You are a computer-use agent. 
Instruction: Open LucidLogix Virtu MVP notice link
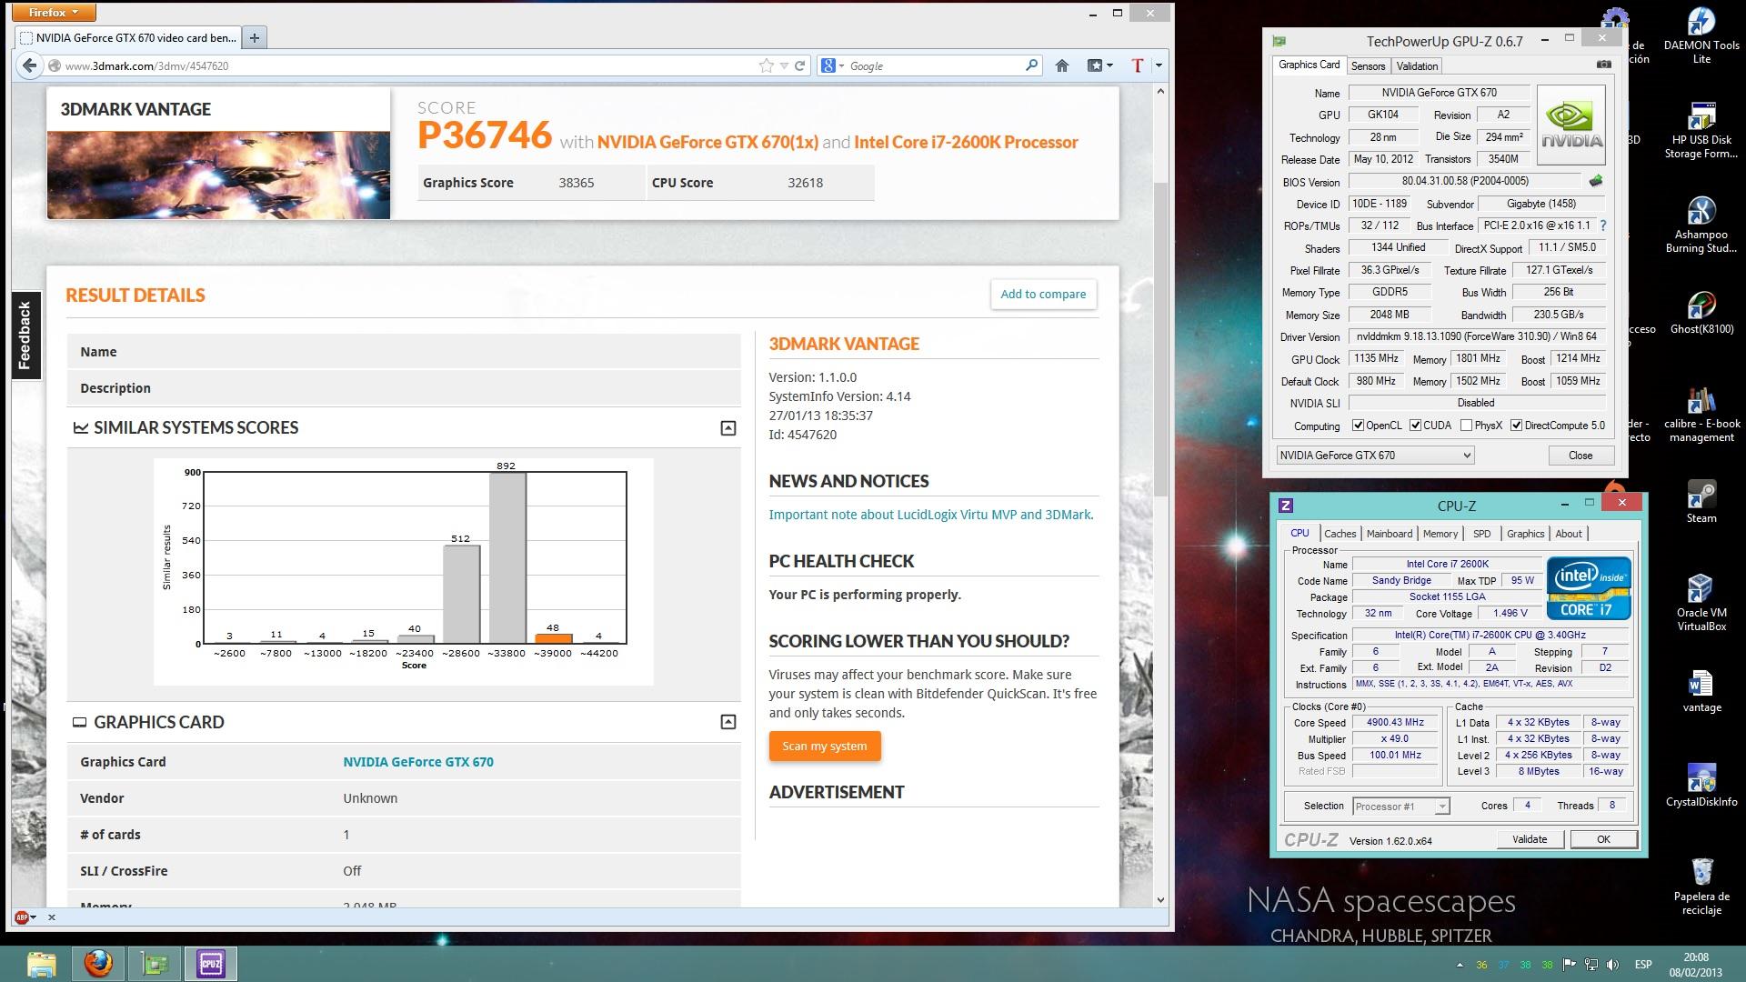pos(931,515)
